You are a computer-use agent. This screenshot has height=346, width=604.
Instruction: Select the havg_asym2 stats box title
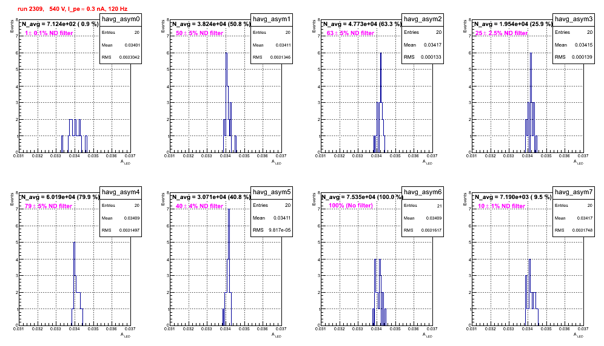point(423,19)
